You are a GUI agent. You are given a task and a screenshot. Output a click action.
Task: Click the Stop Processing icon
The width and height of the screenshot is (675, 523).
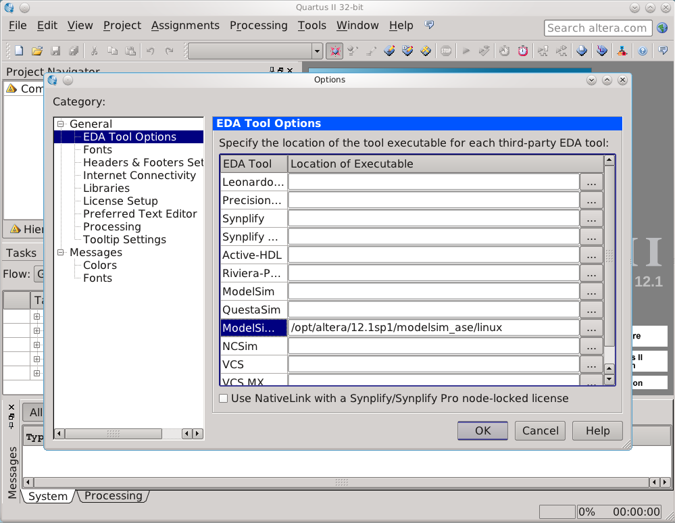point(446,51)
